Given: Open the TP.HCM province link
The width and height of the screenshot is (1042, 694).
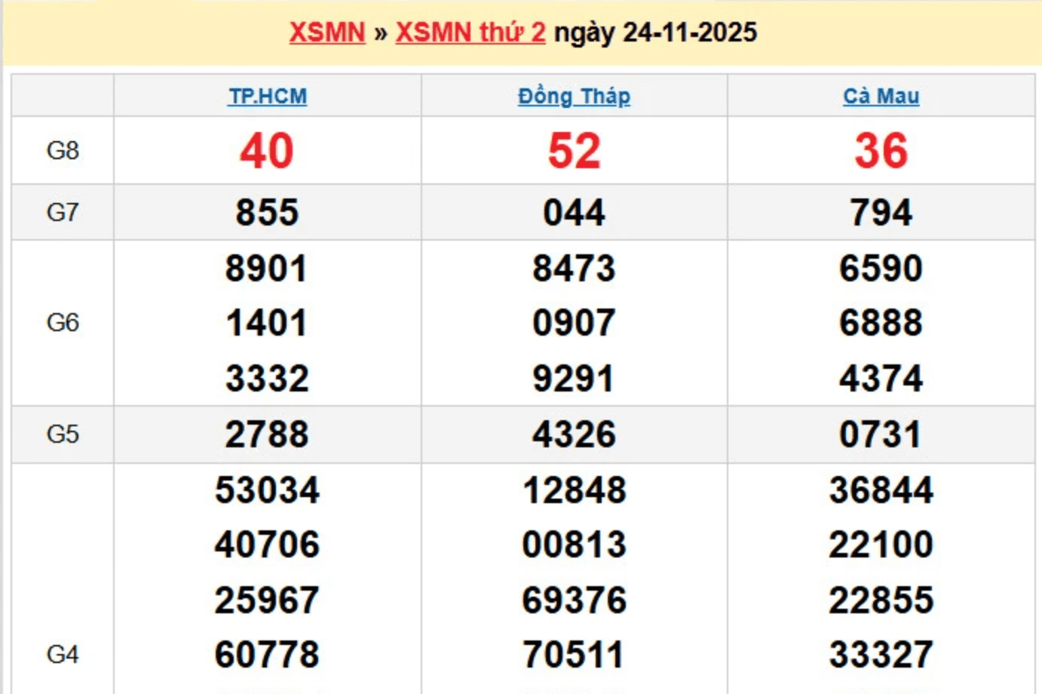Looking at the screenshot, I should click(268, 97).
